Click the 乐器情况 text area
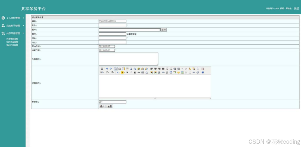 tap(128, 59)
